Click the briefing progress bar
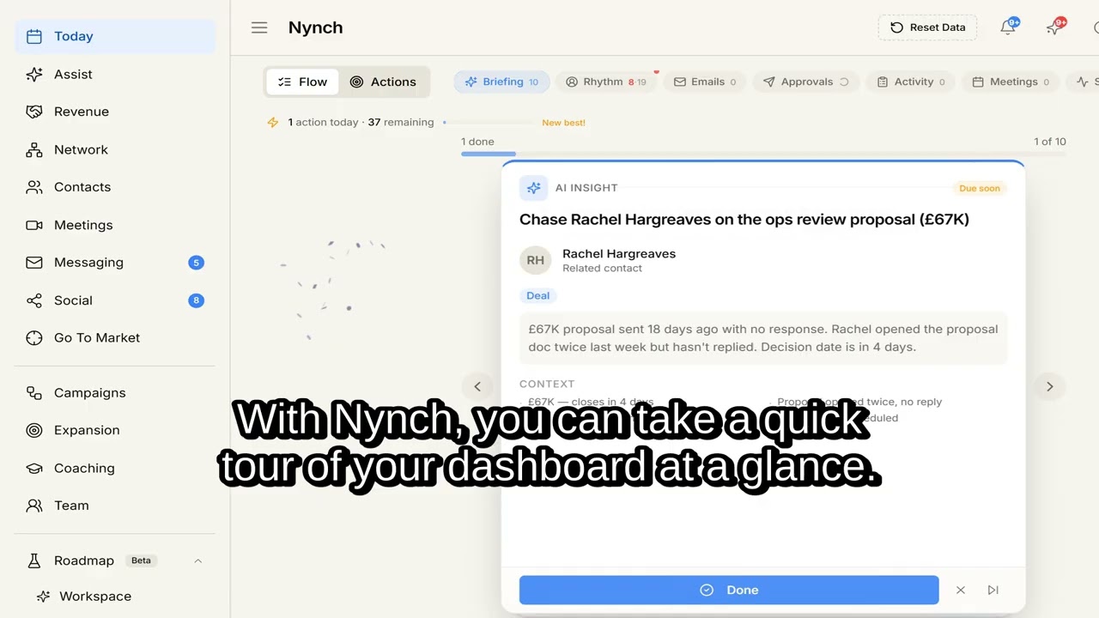This screenshot has height=618, width=1099. (x=763, y=154)
